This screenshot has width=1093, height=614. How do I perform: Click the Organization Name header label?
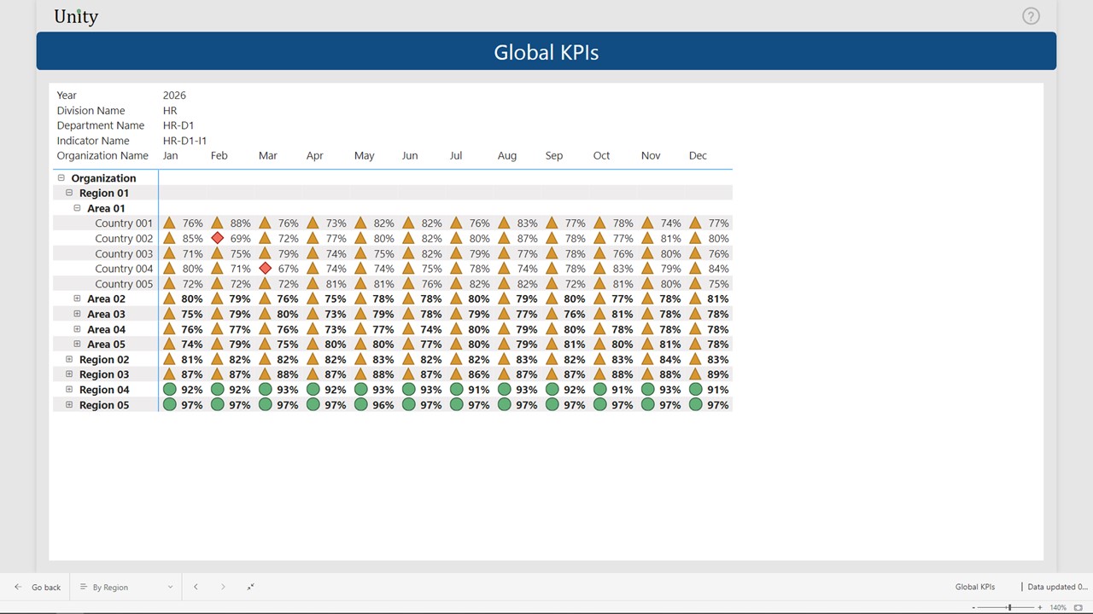(x=102, y=155)
